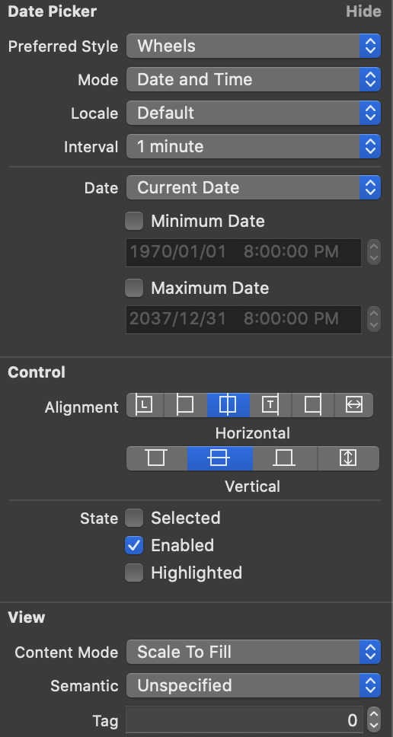Tick the Highlighted state checkbox
Image resolution: width=393 pixels, height=737 pixels.
(x=134, y=573)
